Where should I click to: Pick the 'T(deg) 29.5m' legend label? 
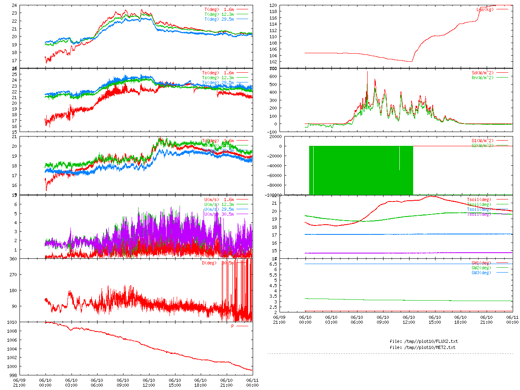219,19
